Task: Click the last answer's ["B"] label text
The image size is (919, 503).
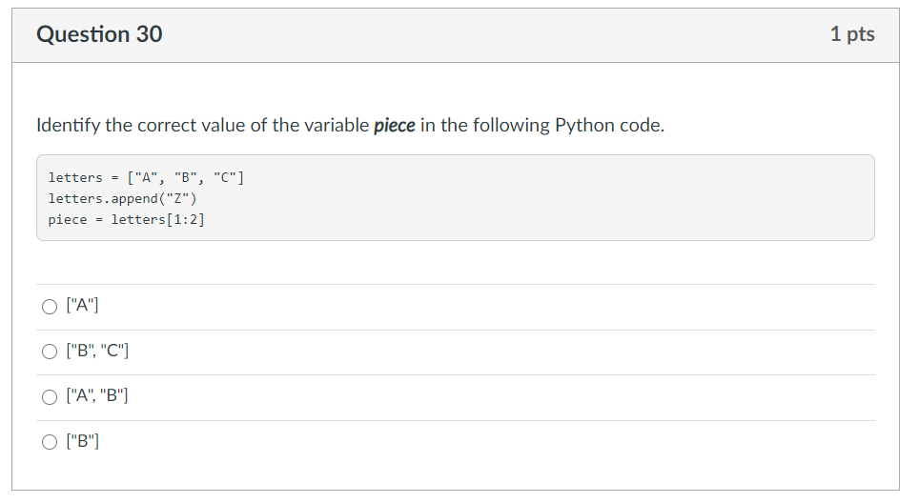Action: (84, 441)
